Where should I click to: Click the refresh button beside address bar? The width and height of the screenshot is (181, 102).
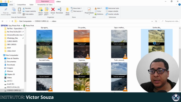coord(156,21)
